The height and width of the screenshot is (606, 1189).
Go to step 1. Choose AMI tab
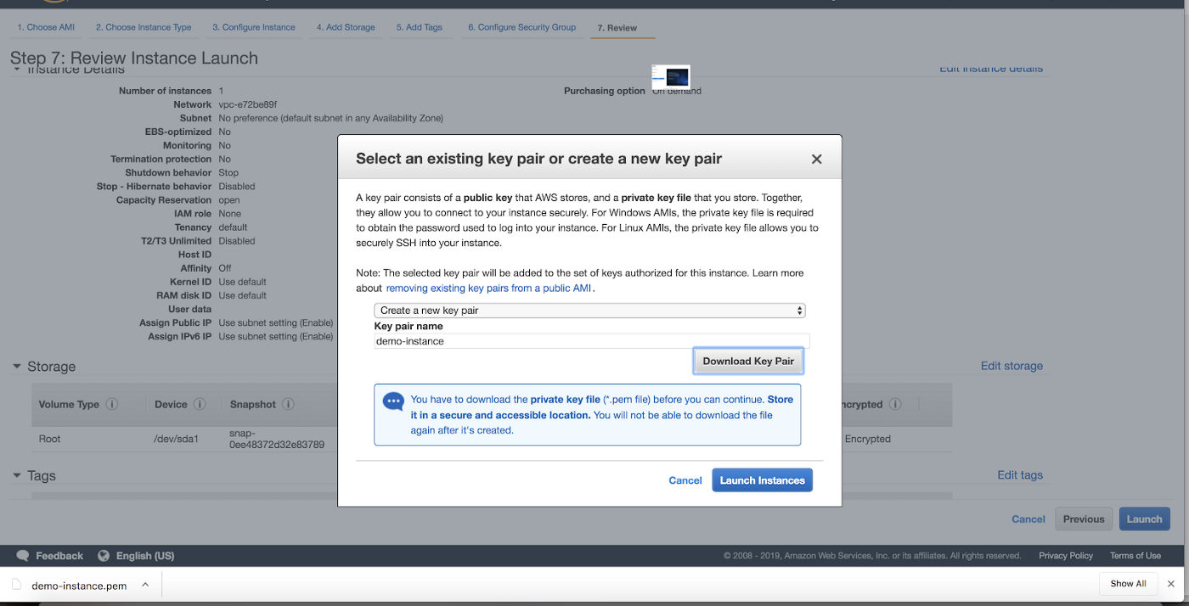click(x=46, y=27)
